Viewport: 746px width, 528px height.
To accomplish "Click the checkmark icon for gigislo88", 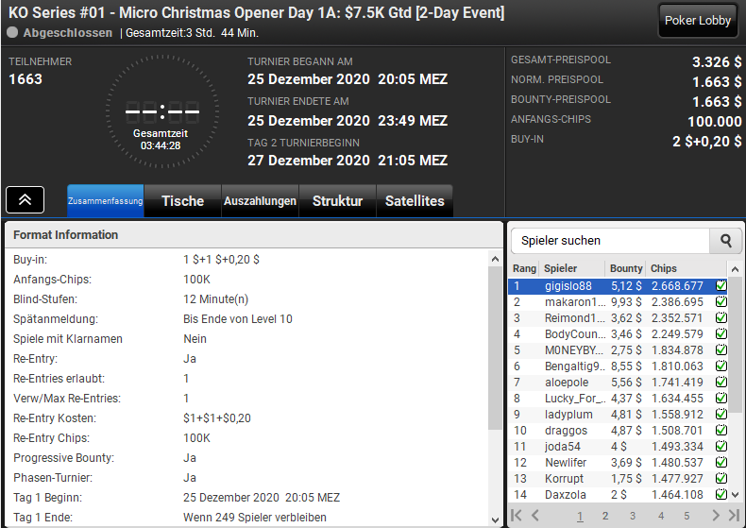I will coord(721,286).
